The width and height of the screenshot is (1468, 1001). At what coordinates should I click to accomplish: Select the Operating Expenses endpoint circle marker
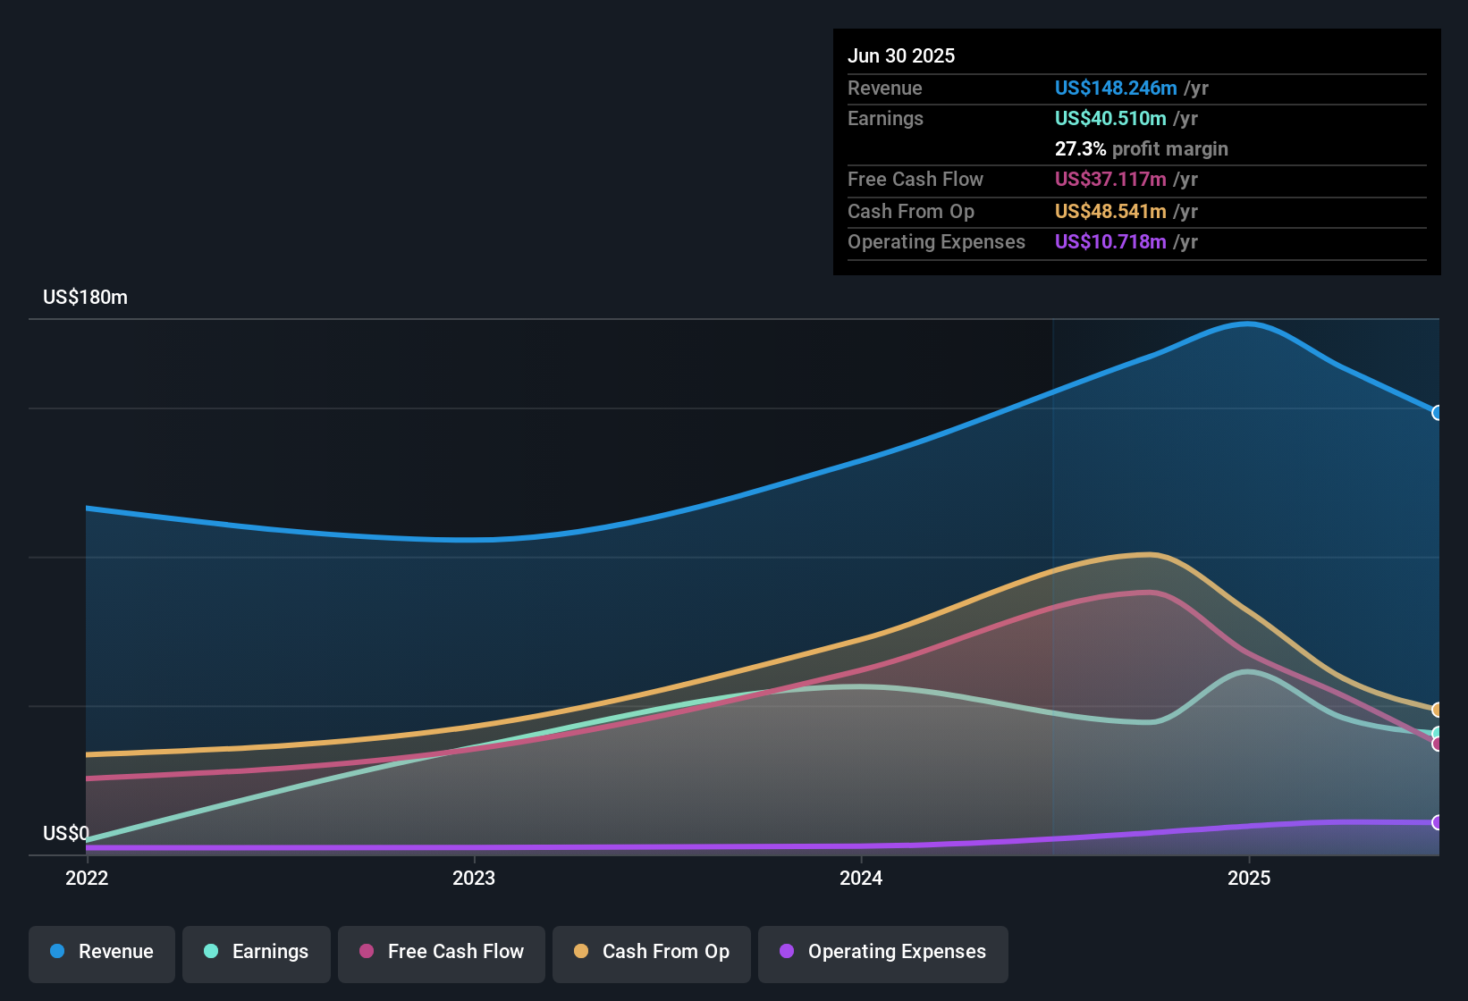click(1436, 823)
